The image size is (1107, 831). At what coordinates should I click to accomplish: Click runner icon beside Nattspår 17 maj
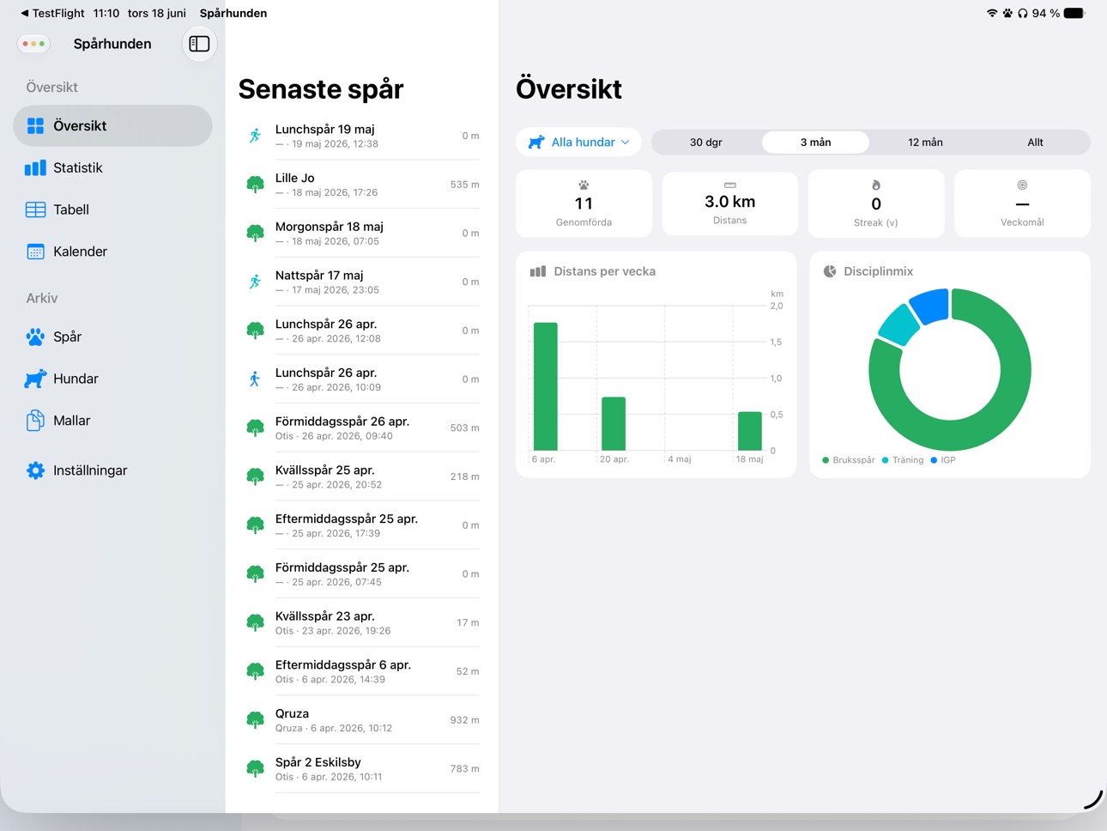(255, 282)
